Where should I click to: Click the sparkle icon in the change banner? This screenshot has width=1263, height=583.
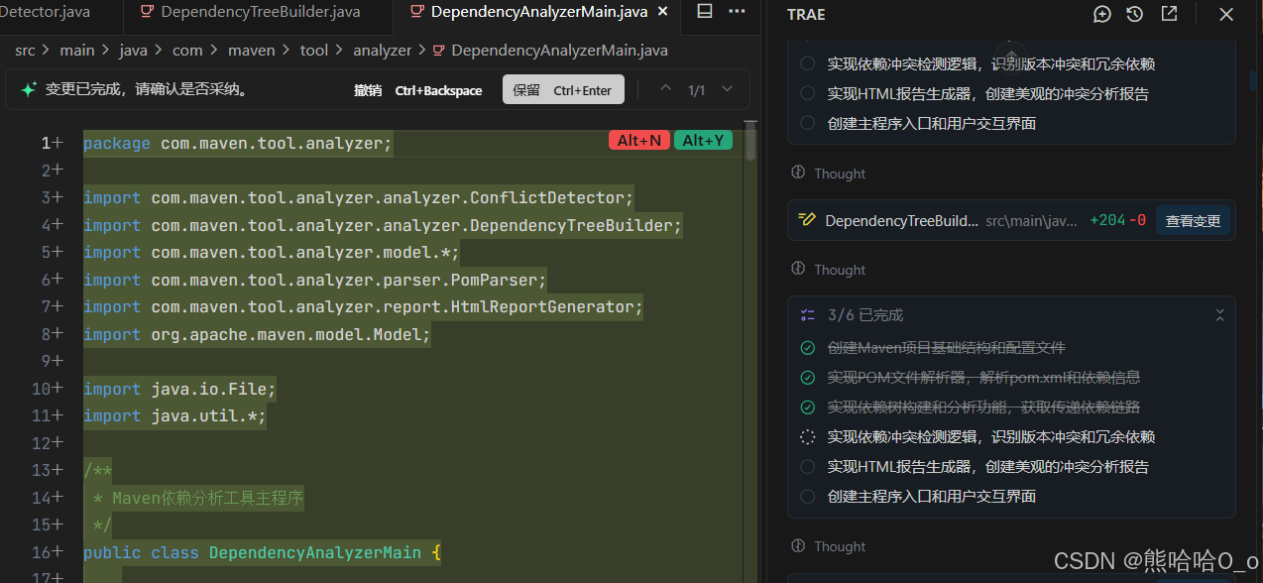coord(29,90)
